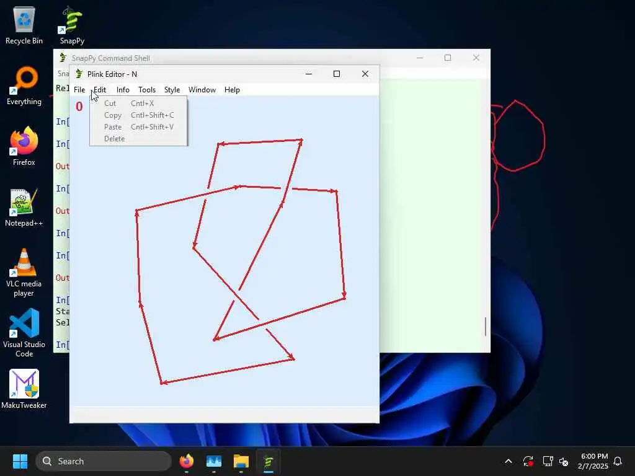The height and width of the screenshot is (476, 635).
Task: Open File Explorer from the taskbar
Action: (x=241, y=461)
